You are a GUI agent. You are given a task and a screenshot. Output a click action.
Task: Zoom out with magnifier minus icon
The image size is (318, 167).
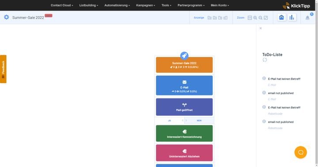261,18
